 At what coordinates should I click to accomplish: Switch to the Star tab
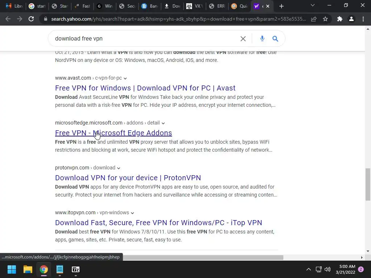(60, 6)
